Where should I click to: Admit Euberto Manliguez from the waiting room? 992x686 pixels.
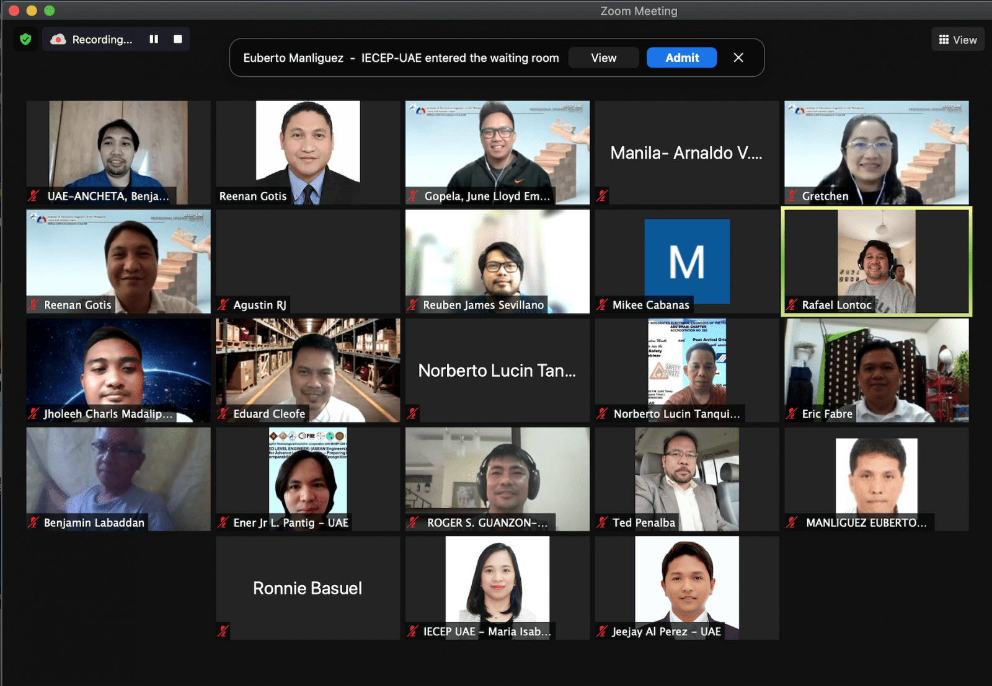click(x=681, y=58)
